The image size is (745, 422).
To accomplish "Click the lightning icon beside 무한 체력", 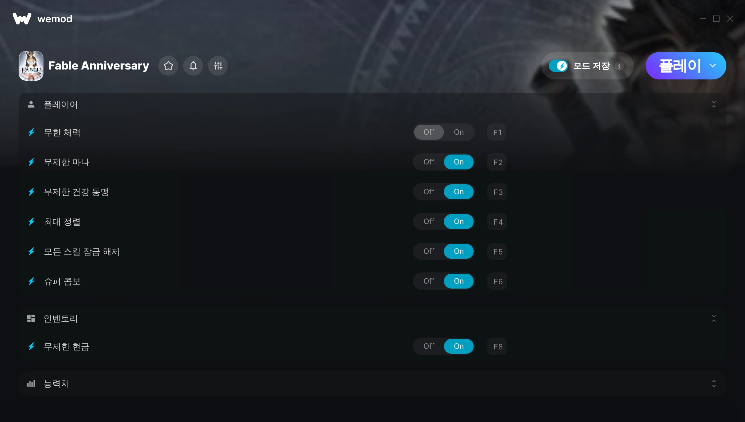I will [31, 132].
